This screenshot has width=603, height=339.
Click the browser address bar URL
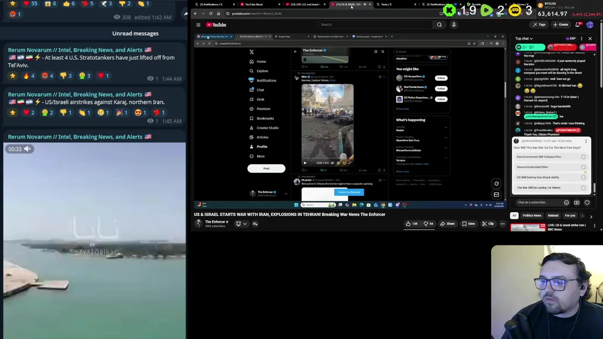(x=257, y=14)
